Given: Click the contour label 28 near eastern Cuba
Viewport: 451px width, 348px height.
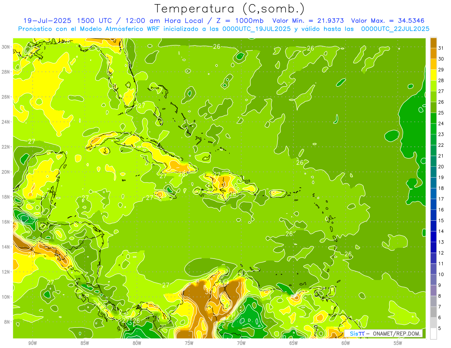Looking at the screenshot, I should point(182,174).
